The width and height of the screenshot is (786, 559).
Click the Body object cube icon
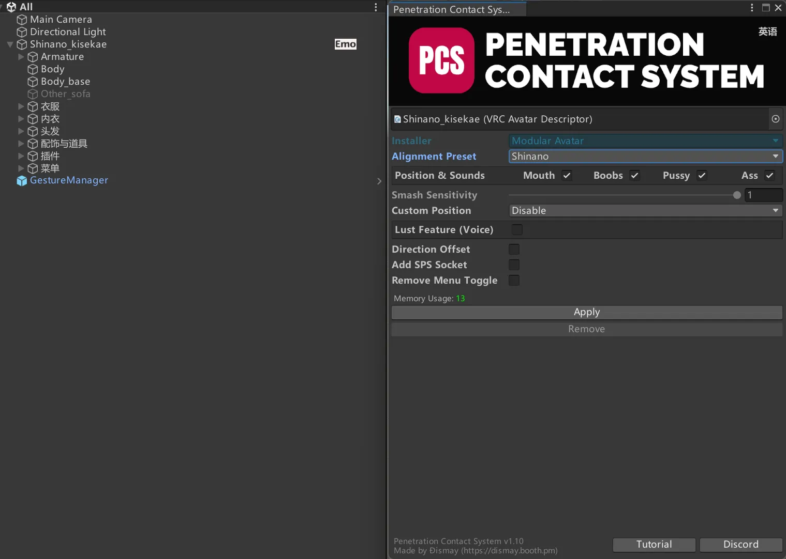[x=33, y=69]
